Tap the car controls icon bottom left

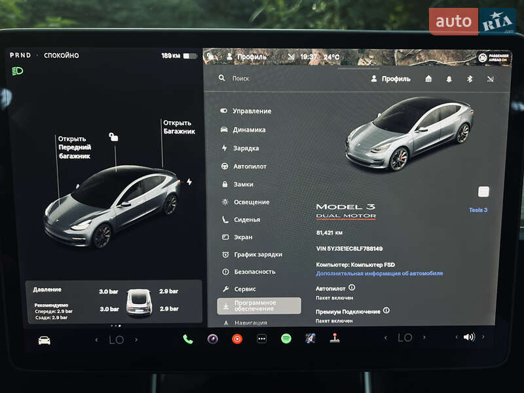pyautogui.click(x=44, y=340)
